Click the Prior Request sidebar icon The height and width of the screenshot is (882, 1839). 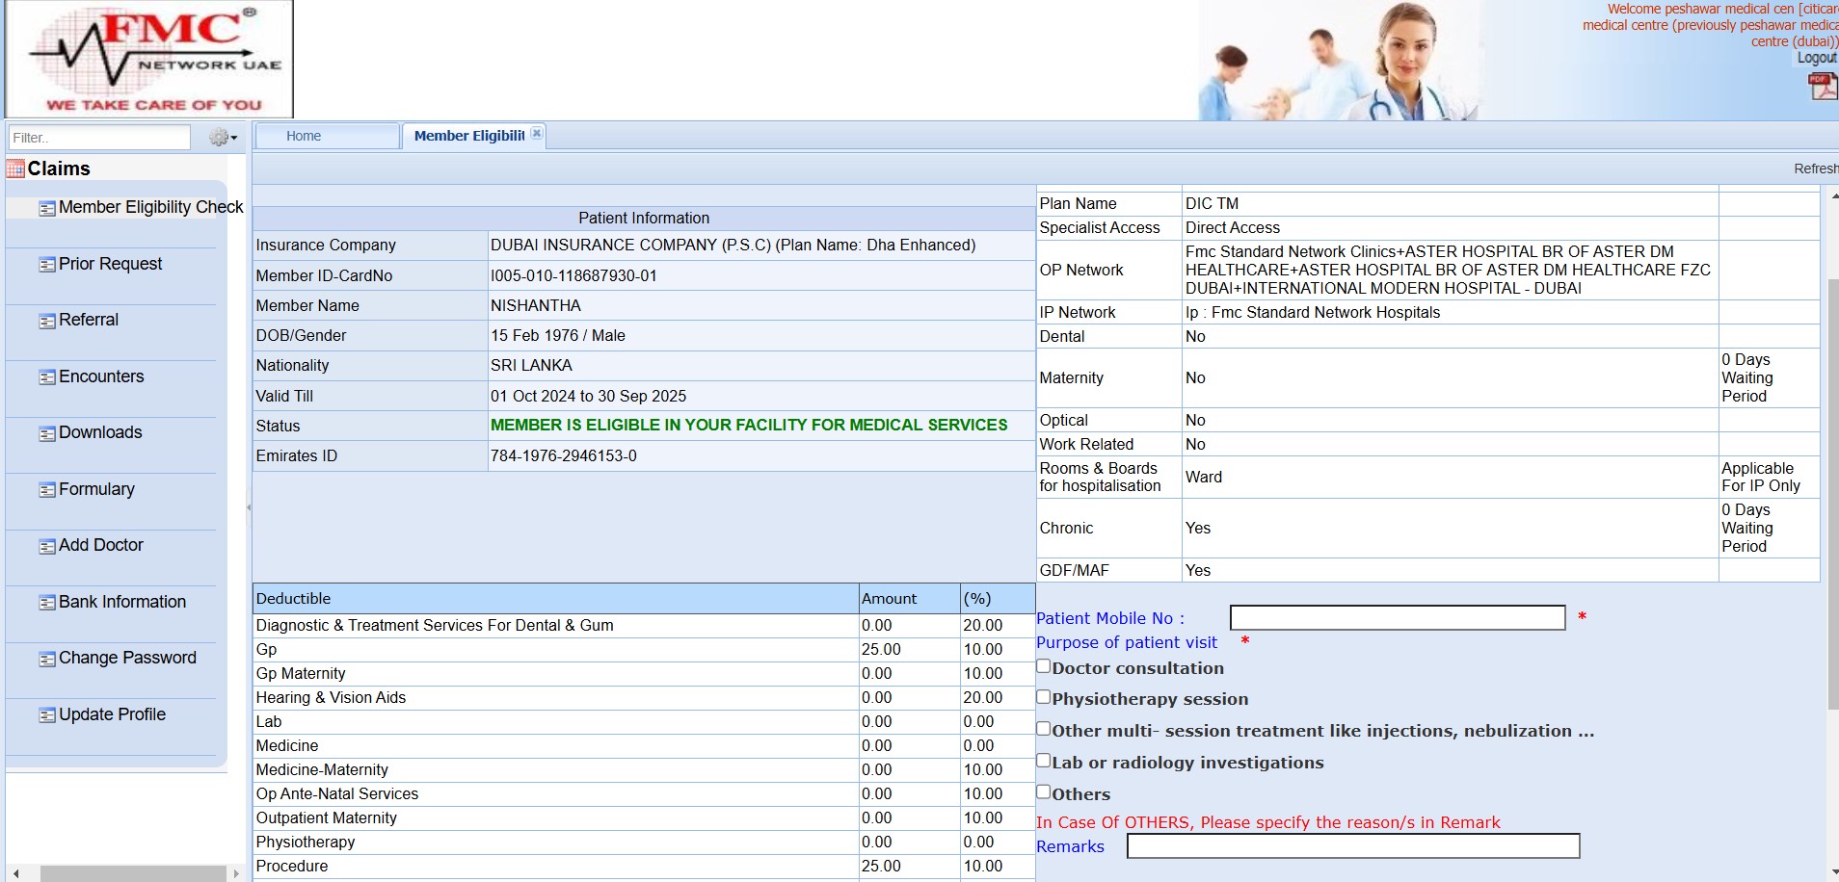coord(46,265)
